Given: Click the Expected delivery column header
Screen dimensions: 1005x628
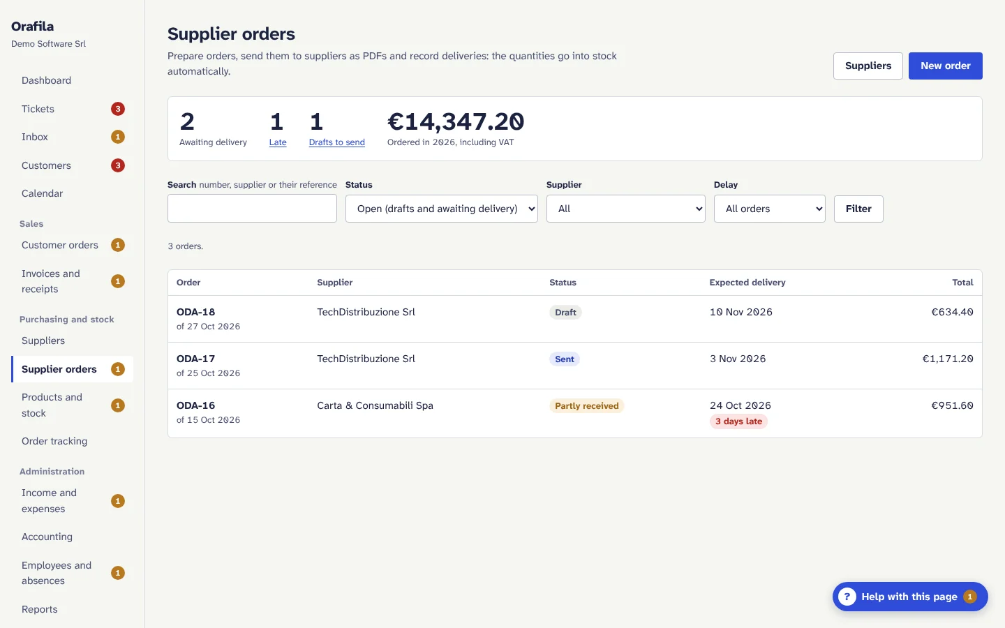Looking at the screenshot, I should [x=747, y=283].
